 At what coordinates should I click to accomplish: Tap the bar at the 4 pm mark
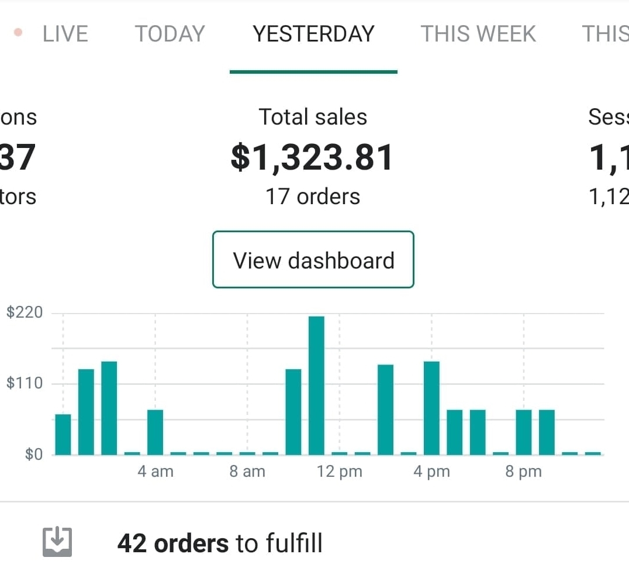point(431,408)
